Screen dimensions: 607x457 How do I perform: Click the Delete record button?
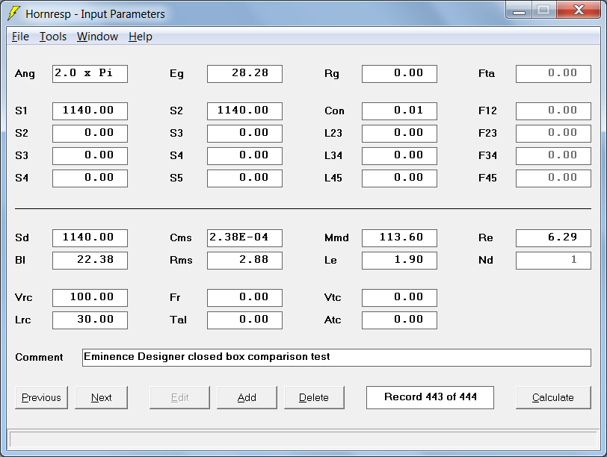(314, 397)
